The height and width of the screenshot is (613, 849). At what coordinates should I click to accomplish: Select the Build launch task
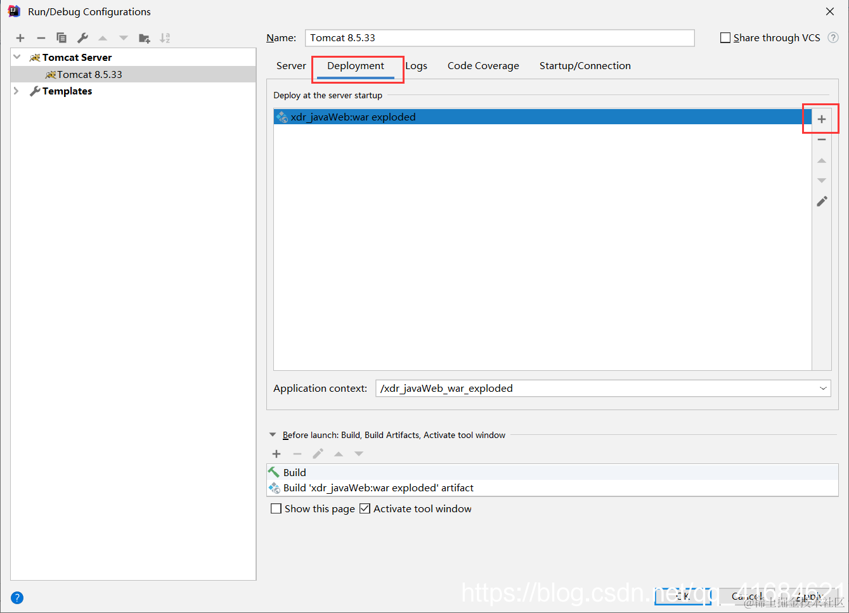[x=552, y=472]
